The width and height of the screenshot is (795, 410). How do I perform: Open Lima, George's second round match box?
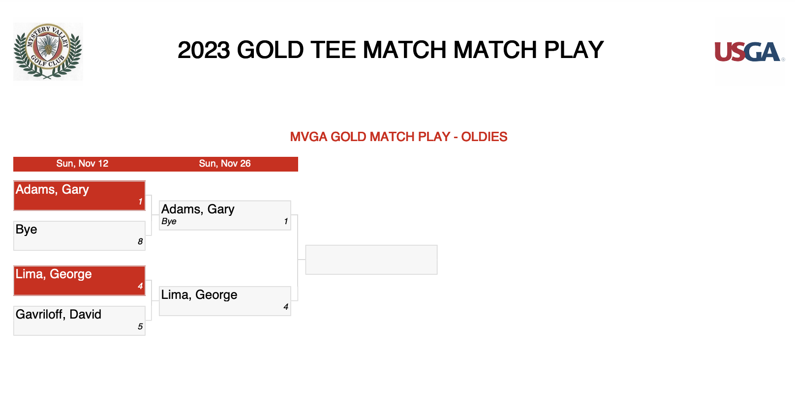(x=225, y=301)
